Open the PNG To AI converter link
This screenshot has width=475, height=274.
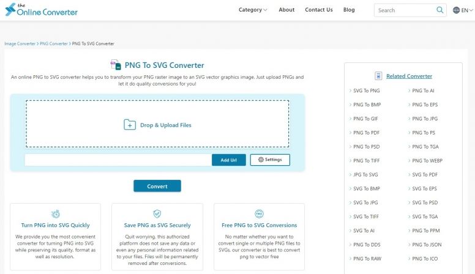coord(423,91)
